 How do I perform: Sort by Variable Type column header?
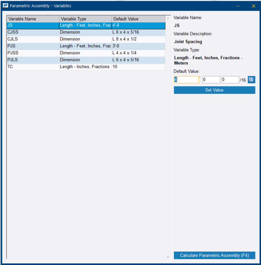[85, 19]
